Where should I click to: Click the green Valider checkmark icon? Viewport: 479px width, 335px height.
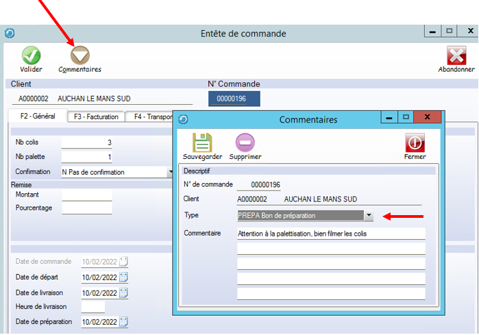click(x=31, y=55)
